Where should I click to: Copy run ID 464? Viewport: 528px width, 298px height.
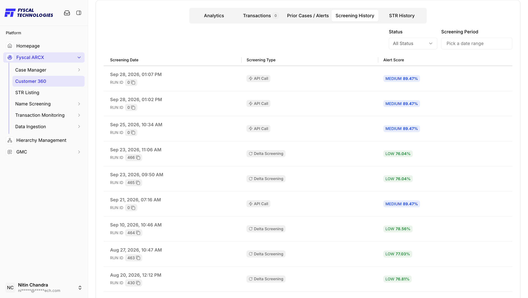(x=138, y=233)
